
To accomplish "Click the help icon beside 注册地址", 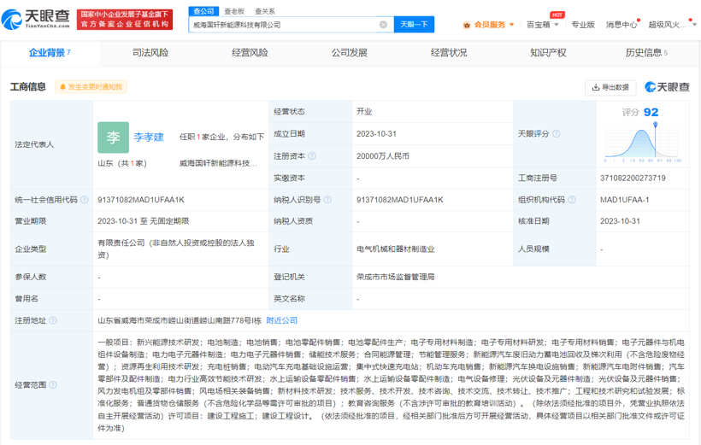I will point(54,321).
